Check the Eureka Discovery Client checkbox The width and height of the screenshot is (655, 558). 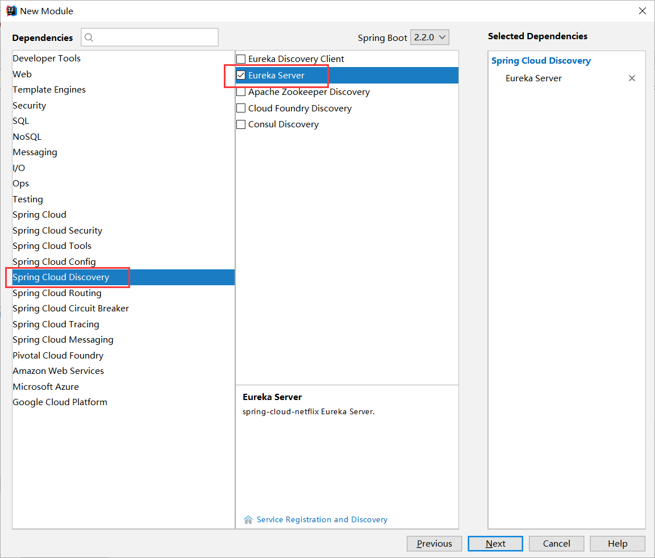(x=241, y=59)
